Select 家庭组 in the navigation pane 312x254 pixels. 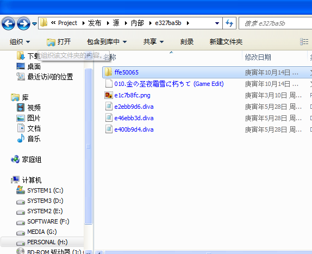click(x=26, y=159)
